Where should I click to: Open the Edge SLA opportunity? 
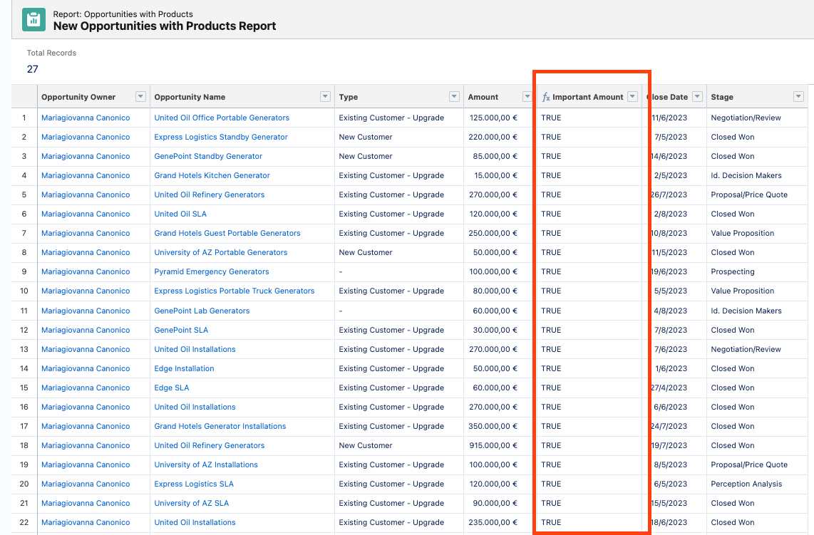click(x=171, y=388)
